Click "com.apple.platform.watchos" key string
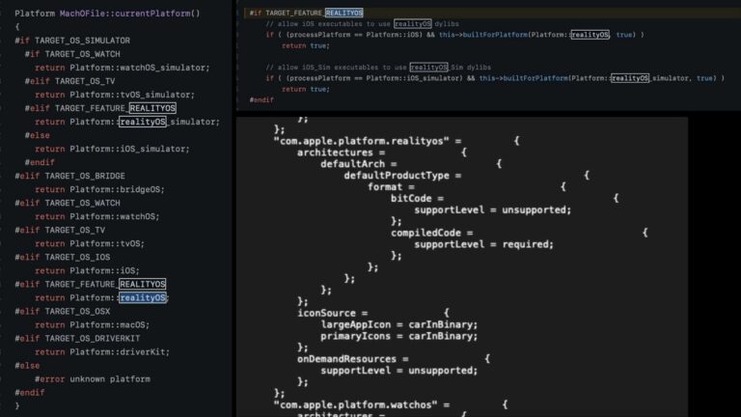 [359, 404]
